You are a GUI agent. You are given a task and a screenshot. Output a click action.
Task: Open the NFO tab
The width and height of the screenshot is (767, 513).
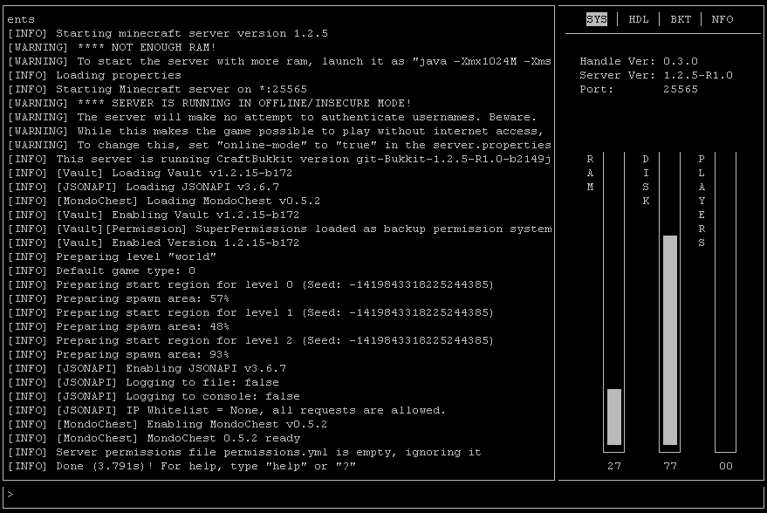coord(722,19)
